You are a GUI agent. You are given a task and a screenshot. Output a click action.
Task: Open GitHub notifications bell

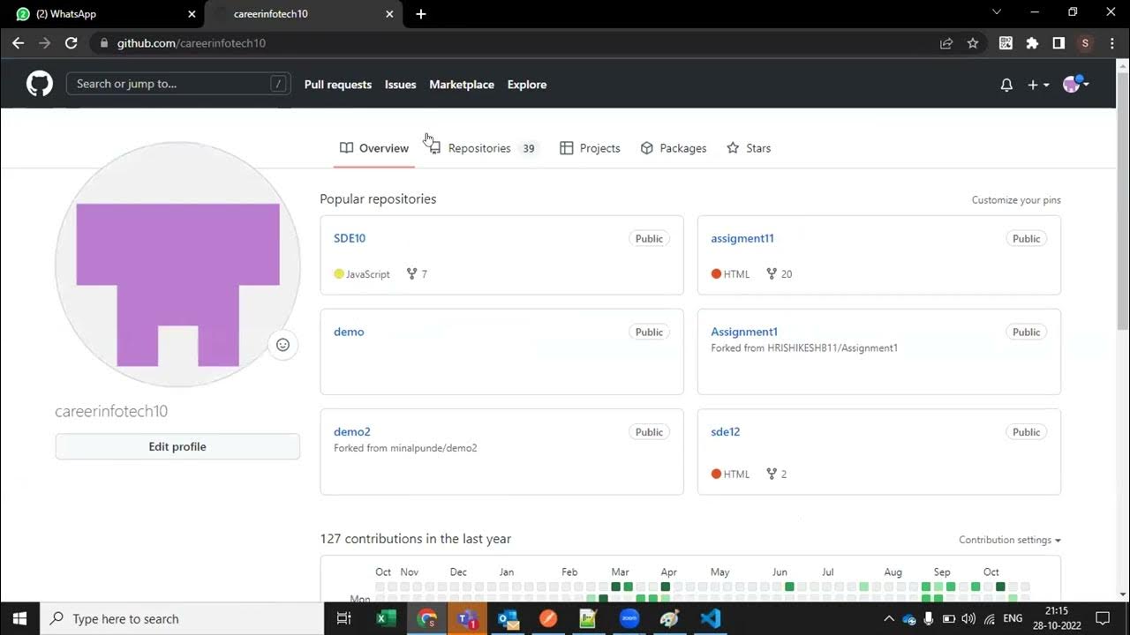coord(1006,85)
